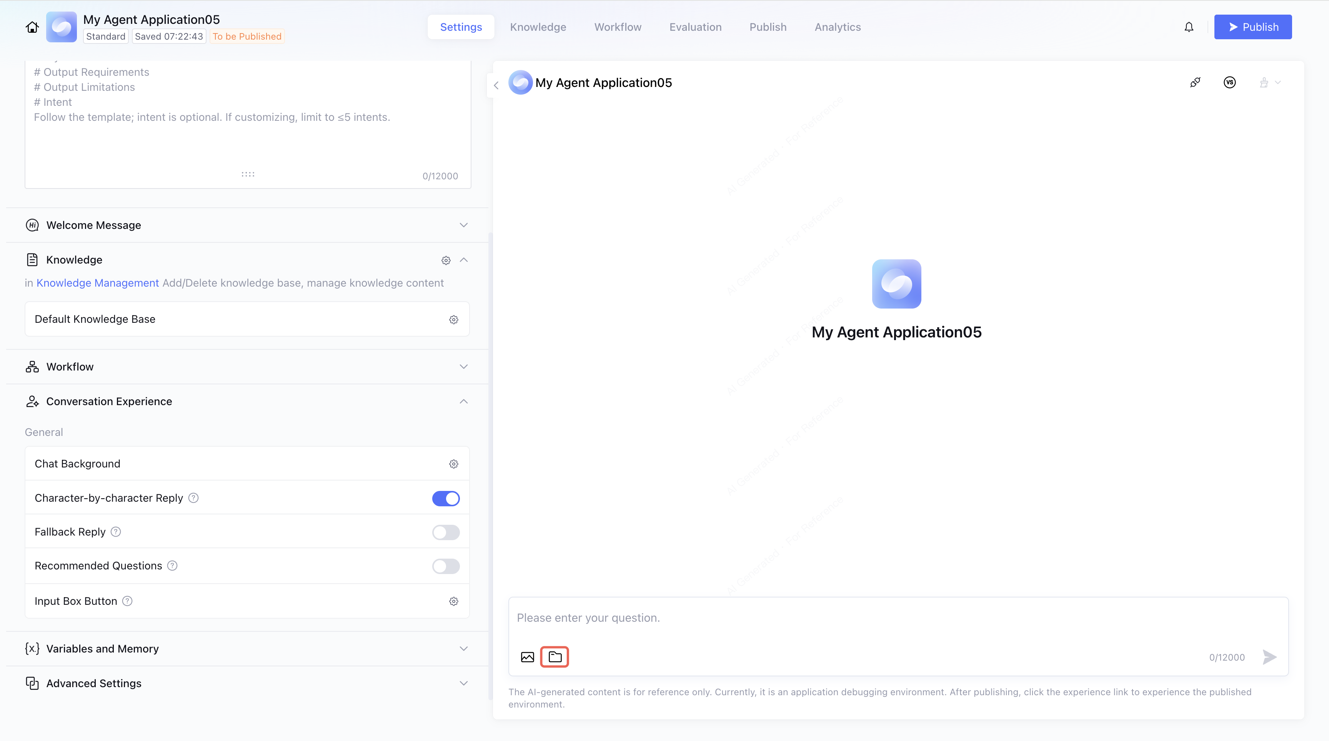Open the notification bell
The height and width of the screenshot is (741, 1329).
click(1189, 27)
